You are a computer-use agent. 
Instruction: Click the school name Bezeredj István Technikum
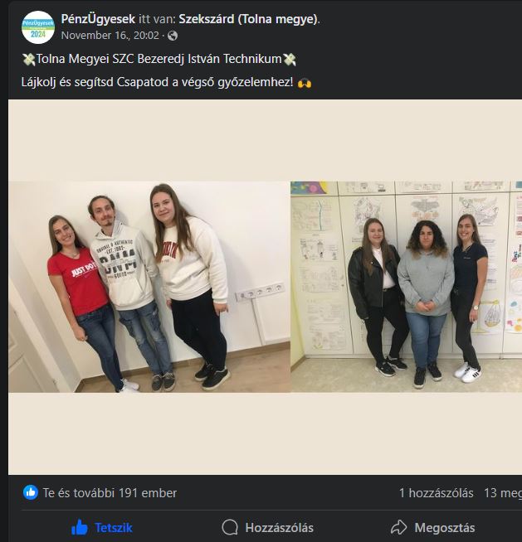(209, 59)
